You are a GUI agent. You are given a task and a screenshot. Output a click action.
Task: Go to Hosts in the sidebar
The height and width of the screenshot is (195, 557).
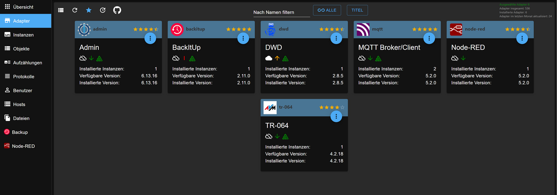click(x=26, y=104)
